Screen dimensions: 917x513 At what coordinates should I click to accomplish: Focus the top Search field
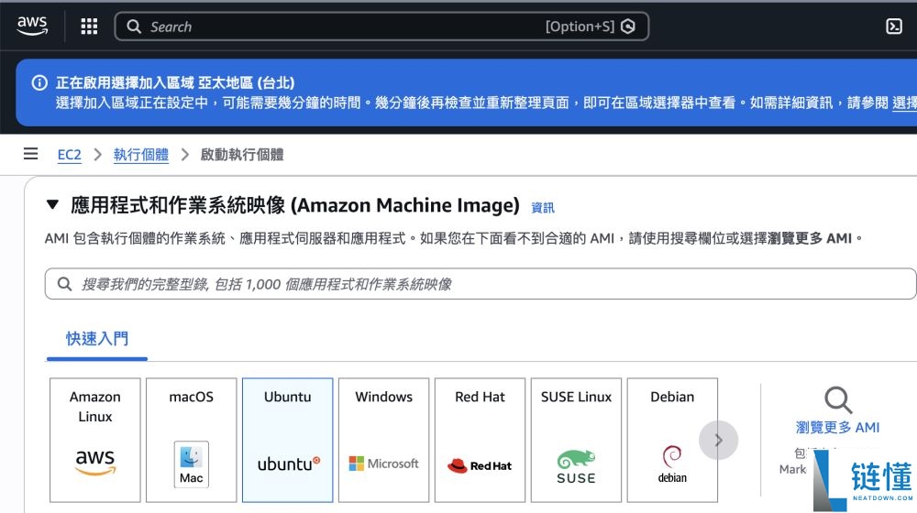click(381, 27)
